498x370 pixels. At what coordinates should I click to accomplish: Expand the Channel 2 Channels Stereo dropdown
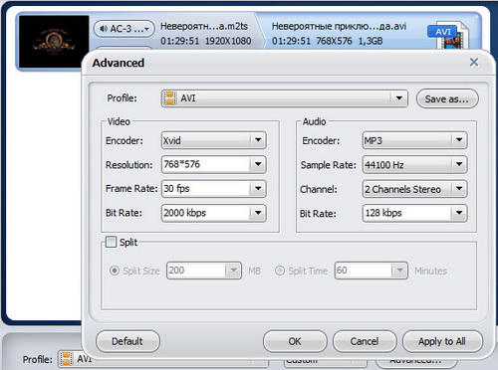coord(459,189)
